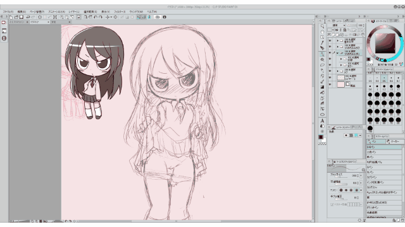Click the border effect icon in Layer Property

(346, 136)
